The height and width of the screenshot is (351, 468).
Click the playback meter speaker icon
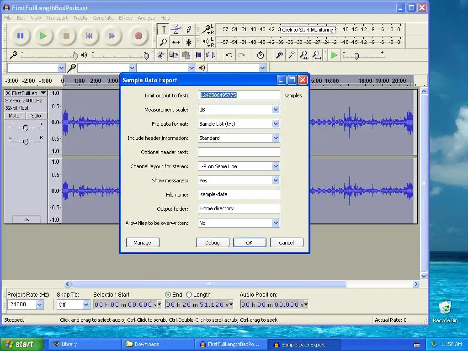click(x=206, y=42)
